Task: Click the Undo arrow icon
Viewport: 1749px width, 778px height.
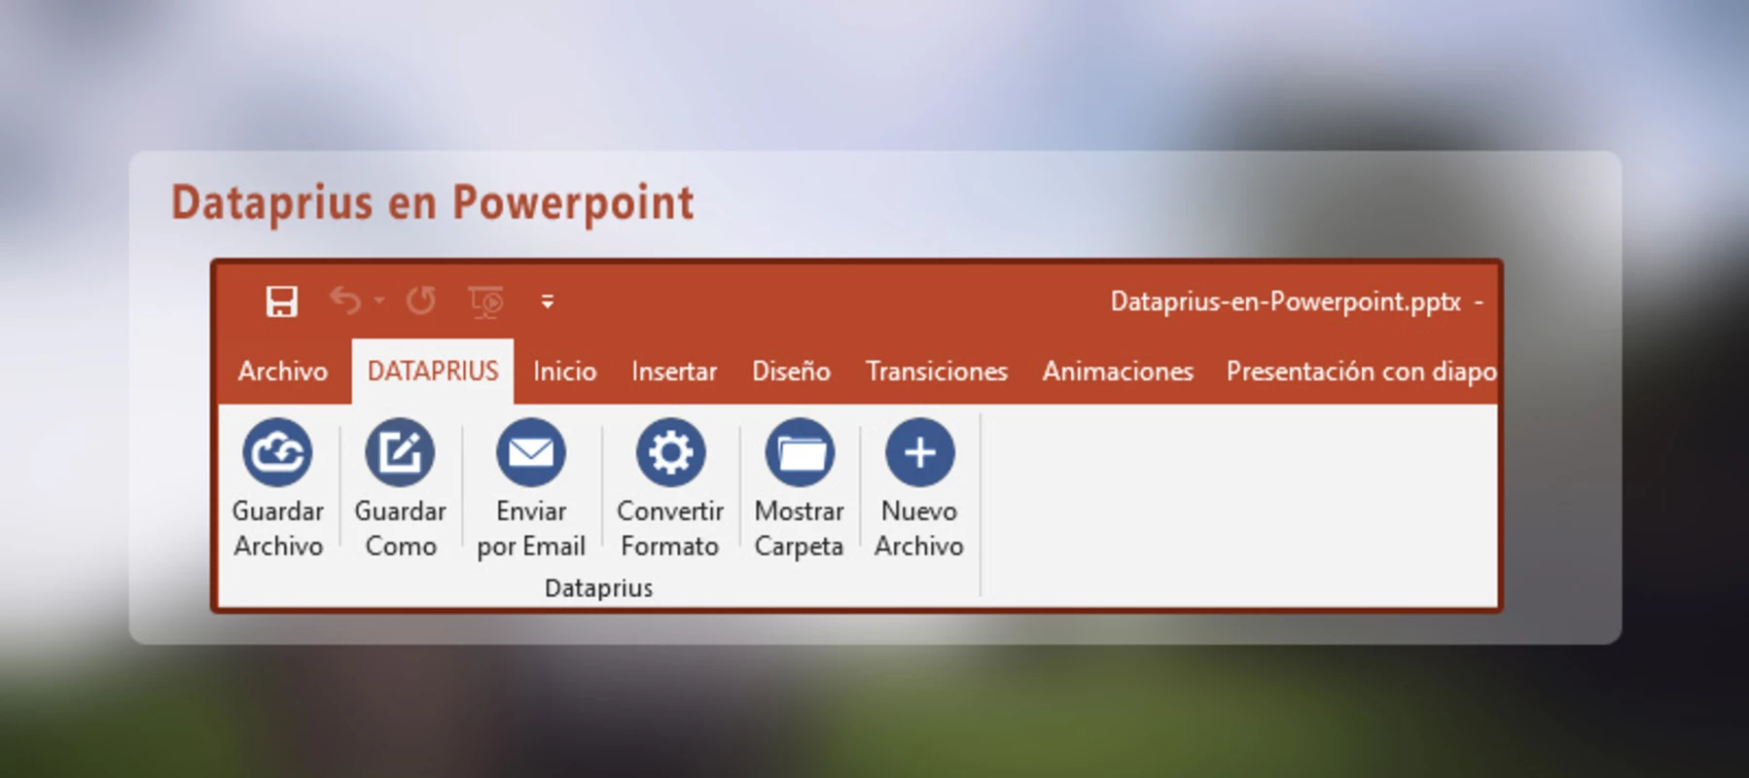Action: (345, 301)
